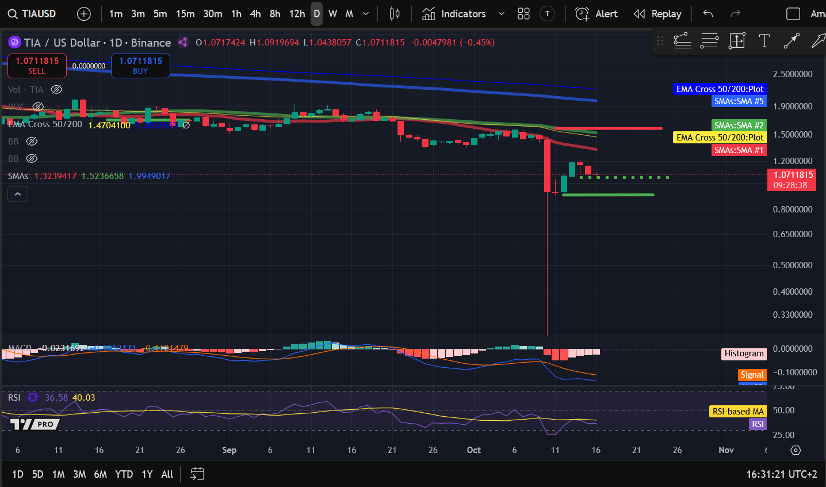
Task: Click the TIAUSD symbol search field
Action: click(32, 14)
